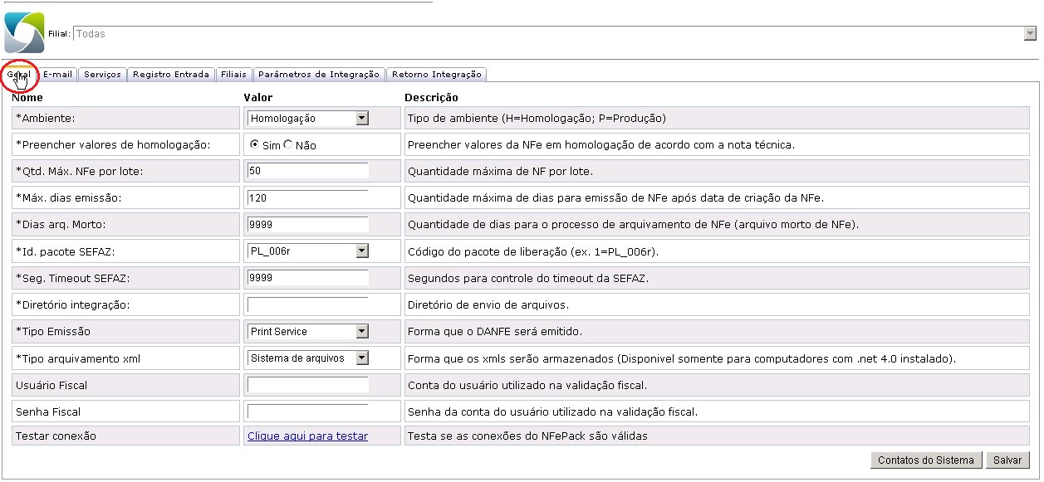This screenshot has width=1044, height=482.
Task: Click the Senha Fiscal input field
Action: (x=307, y=411)
